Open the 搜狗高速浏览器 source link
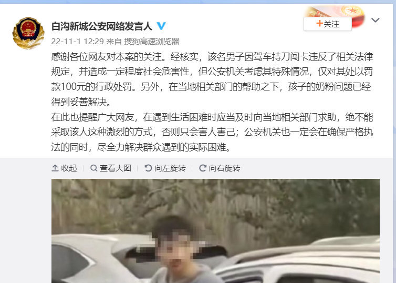Screen dimensions: 396x283 (x=152, y=41)
